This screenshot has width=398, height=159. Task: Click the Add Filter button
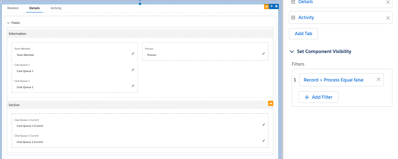coord(318,97)
